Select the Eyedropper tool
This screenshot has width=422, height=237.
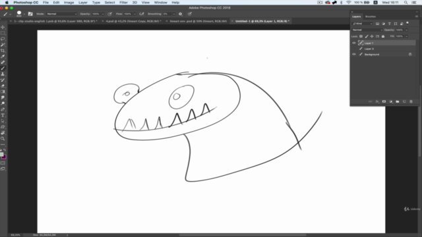[3, 57]
